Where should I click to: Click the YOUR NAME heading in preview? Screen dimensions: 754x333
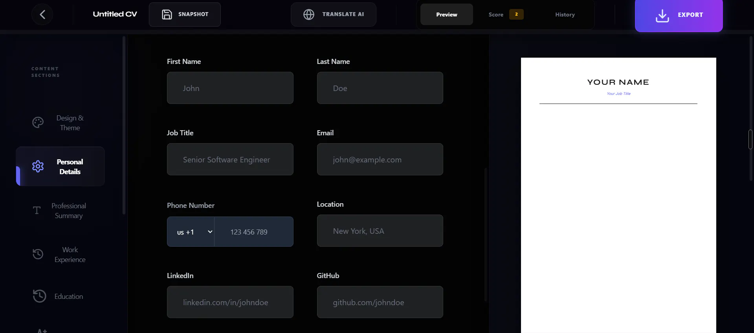[x=618, y=82]
